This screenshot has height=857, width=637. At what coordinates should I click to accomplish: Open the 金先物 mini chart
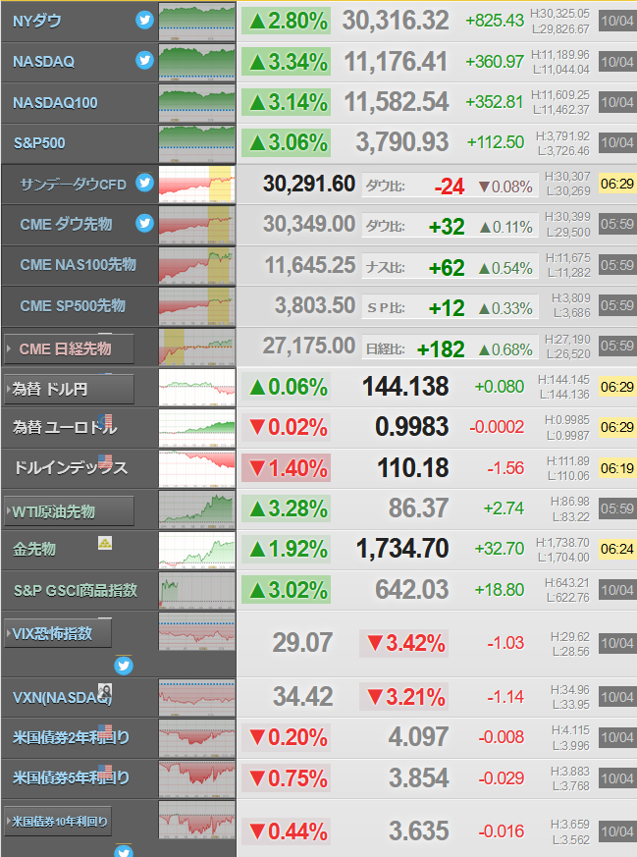(x=197, y=550)
